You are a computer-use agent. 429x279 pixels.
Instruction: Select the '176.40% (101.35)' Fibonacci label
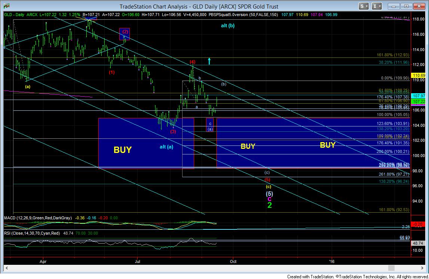click(x=393, y=143)
